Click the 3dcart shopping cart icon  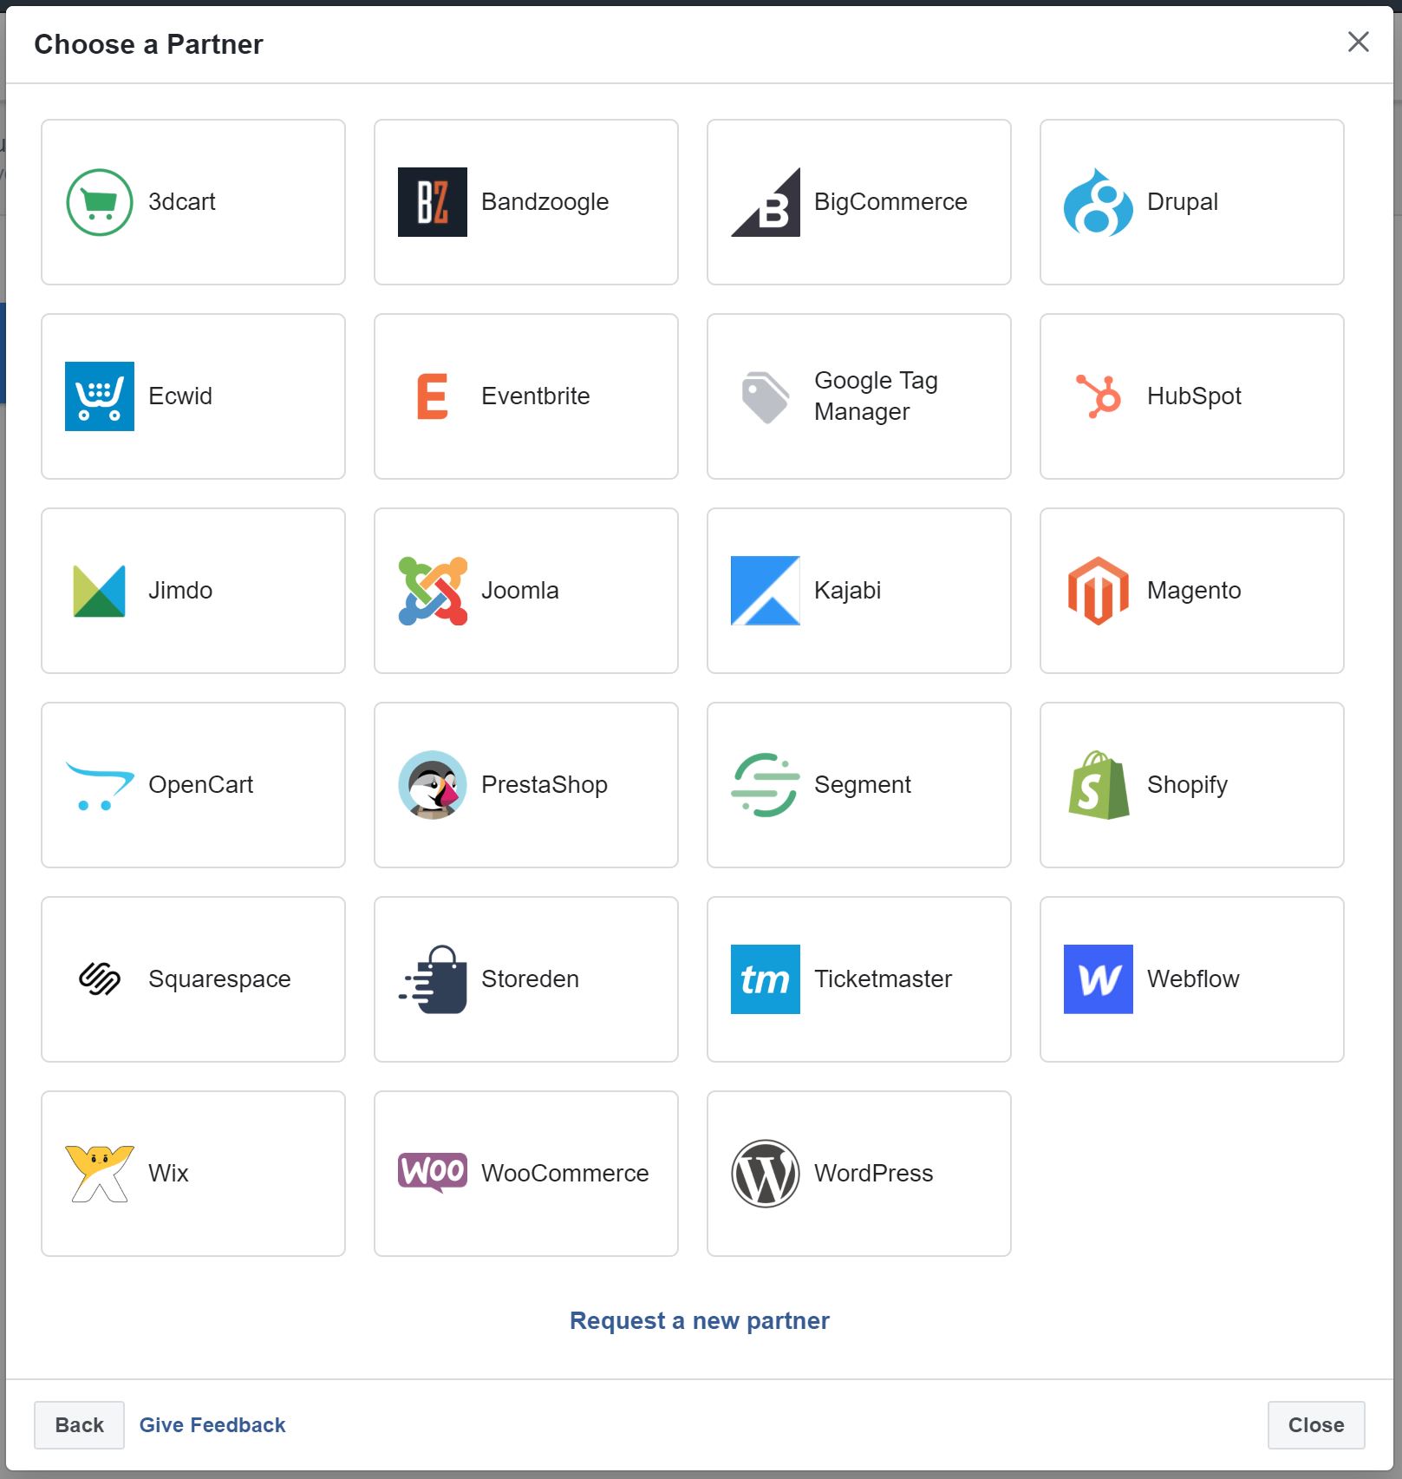click(x=100, y=202)
